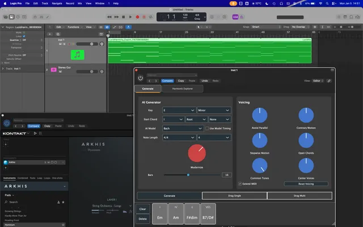The height and width of the screenshot is (227, 363).
Task: Click the Reset Voicing button
Action: click(306, 184)
